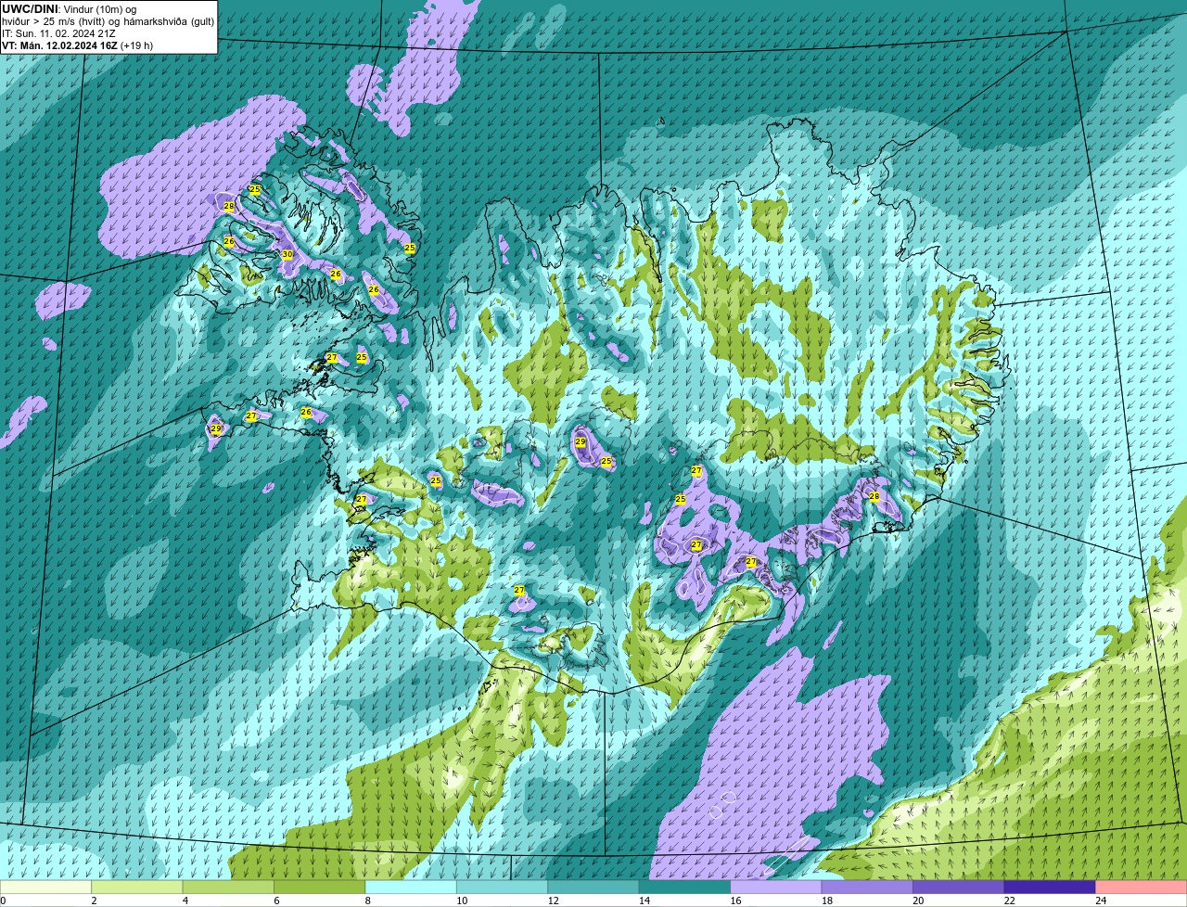This screenshot has width=1187, height=907.
Task: Select the 6–8 m/s olive legend swatch
Action: [x=321, y=887]
